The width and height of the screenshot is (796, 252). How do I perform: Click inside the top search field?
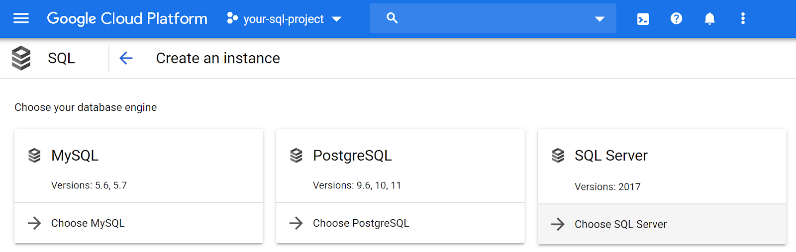pyautogui.click(x=493, y=19)
